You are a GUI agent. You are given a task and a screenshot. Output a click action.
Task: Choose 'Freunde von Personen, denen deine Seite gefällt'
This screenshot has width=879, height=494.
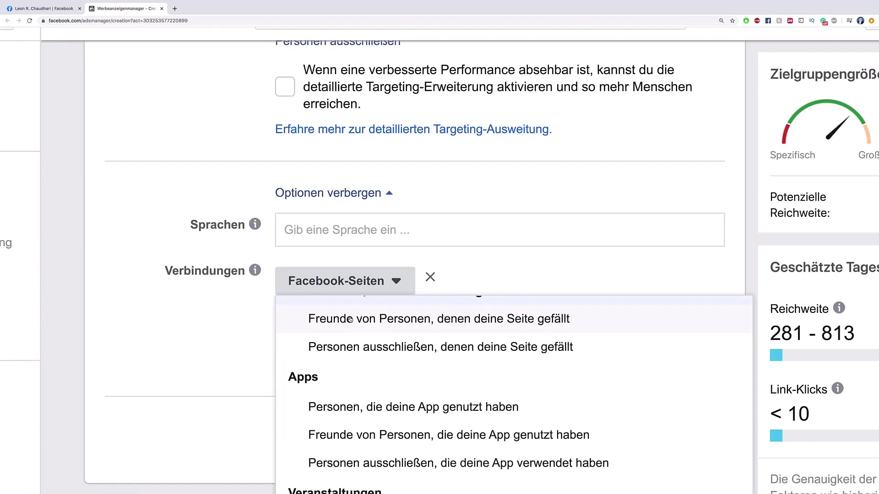coord(514,318)
